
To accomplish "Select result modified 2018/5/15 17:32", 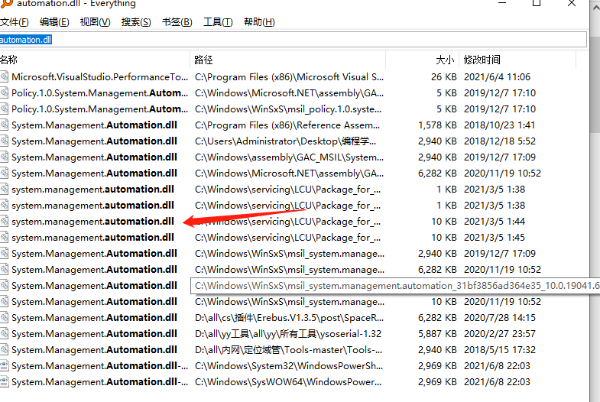I will (294, 350).
